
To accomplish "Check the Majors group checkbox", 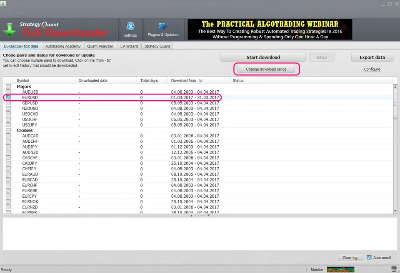I will [8, 87].
